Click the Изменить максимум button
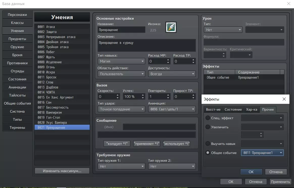Image resolution: width=294 pixels, height=188 pixels. click(x=62, y=171)
